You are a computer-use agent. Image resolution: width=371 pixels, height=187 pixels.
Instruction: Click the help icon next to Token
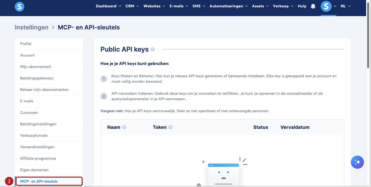170,127
